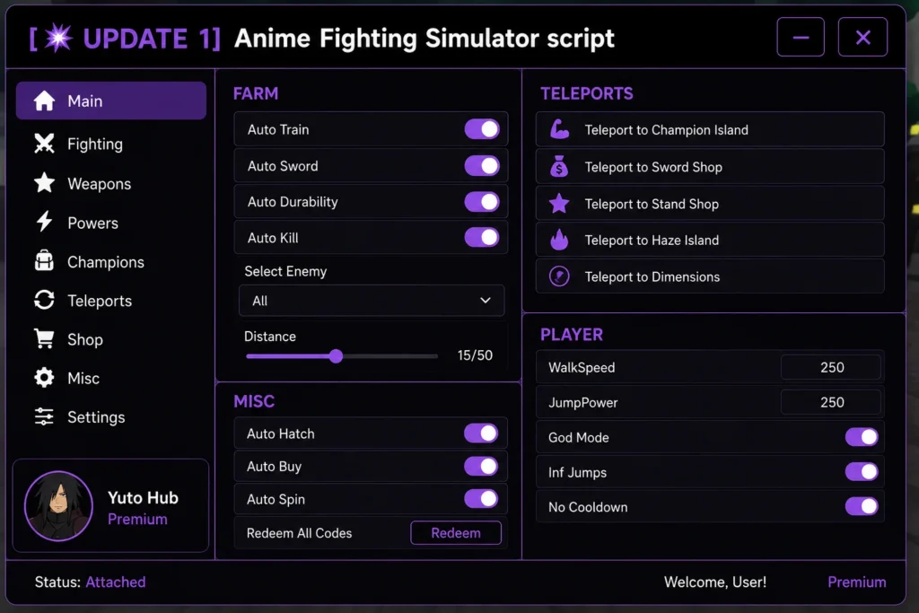Click Teleport to Sword Shop
This screenshot has height=613, width=919.
710,166
